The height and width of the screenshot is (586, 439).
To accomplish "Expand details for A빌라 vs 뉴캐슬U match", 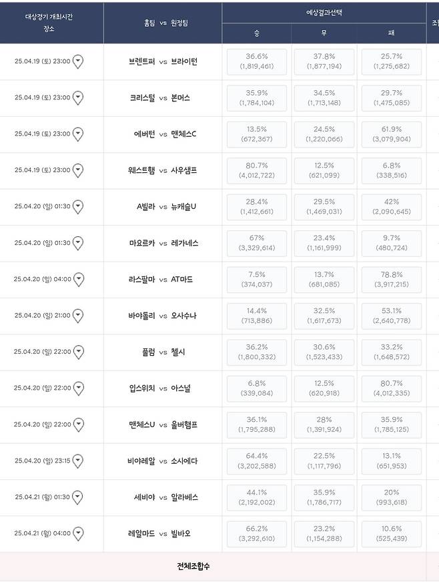I will (x=80, y=207).
